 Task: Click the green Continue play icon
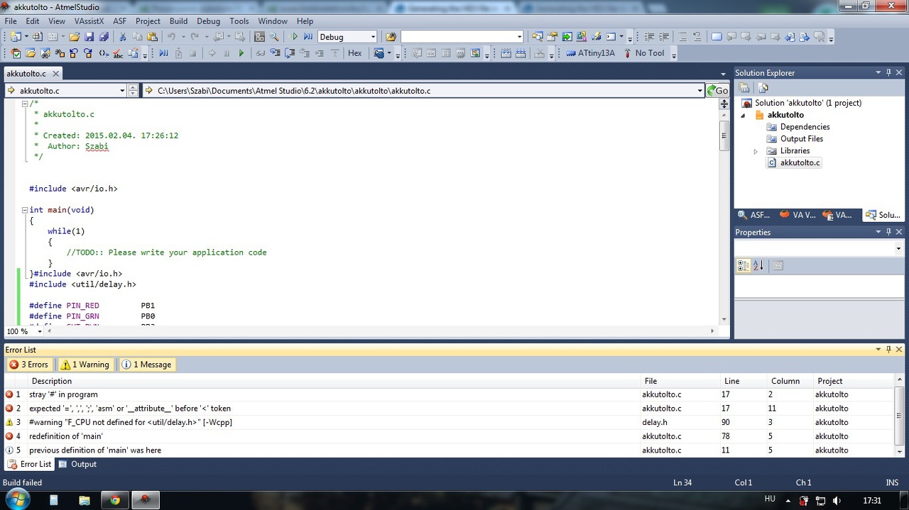tap(241, 53)
